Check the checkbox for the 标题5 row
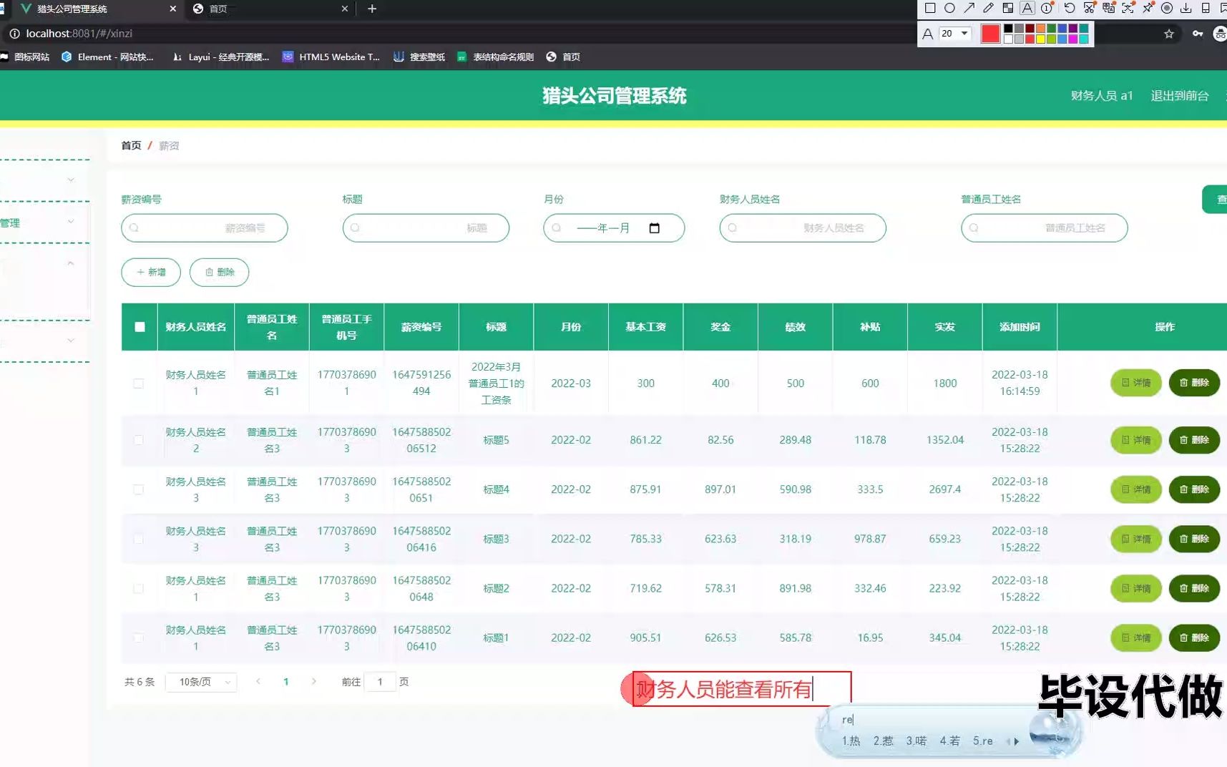The height and width of the screenshot is (767, 1227). tap(139, 440)
